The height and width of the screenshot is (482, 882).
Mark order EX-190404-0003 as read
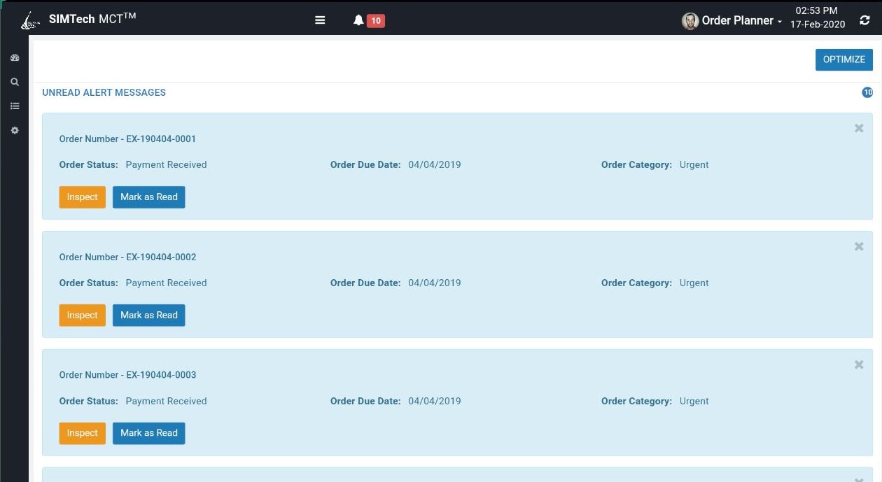(149, 433)
